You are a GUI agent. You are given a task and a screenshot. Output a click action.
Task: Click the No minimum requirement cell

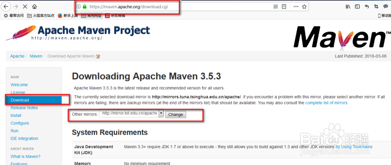pyautogui.click(x=147, y=163)
